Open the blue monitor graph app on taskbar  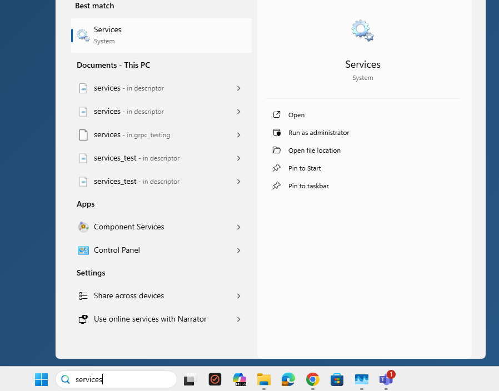(362, 379)
